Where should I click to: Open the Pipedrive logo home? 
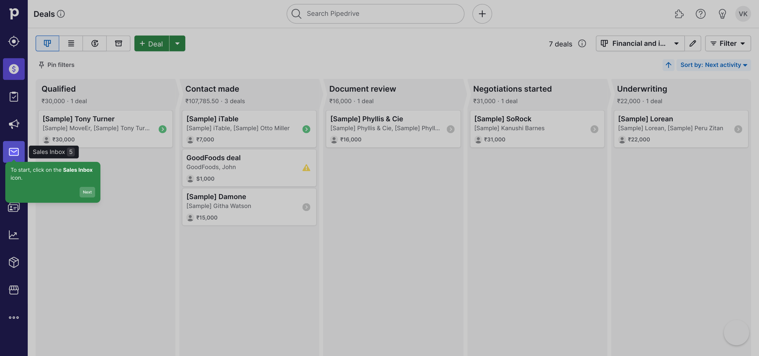pyautogui.click(x=14, y=14)
